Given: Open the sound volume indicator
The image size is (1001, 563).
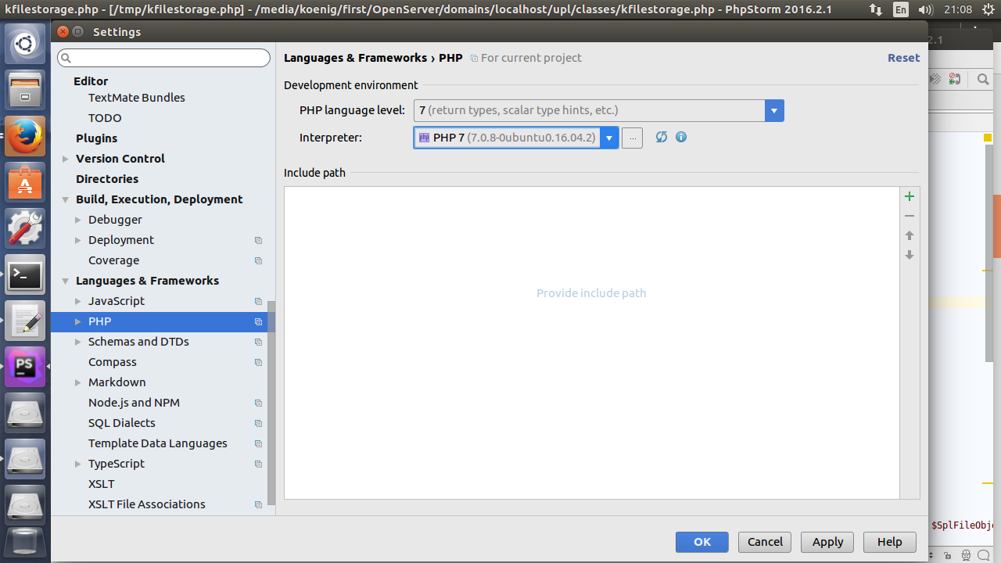Looking at the screenshot, I should pos(925,9).
